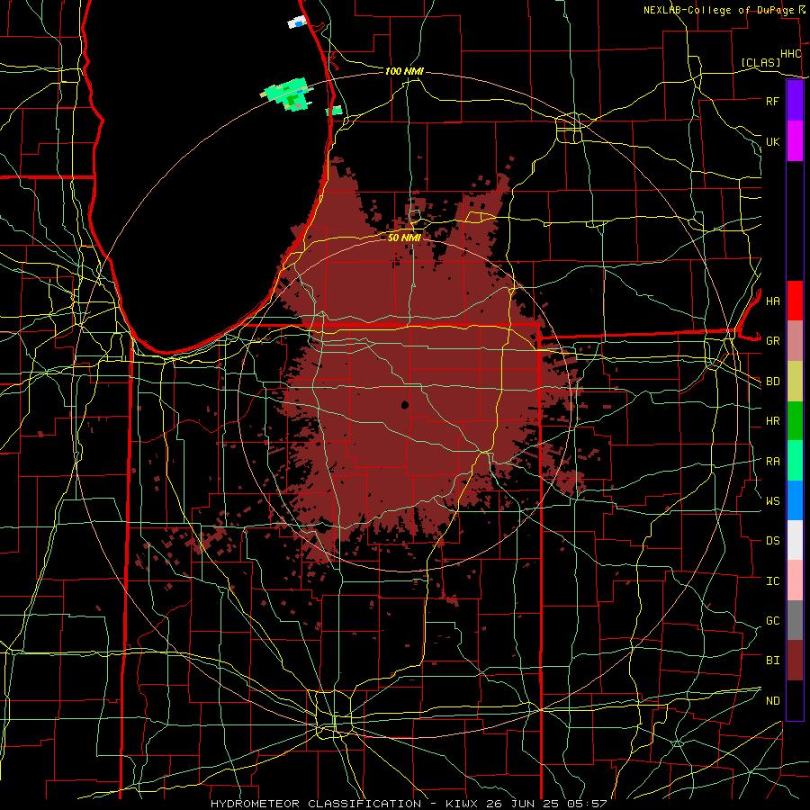The width and height of the screenshot is (810, 810).
Task: Click the RA legend label
Action: [x=772, y=462]
